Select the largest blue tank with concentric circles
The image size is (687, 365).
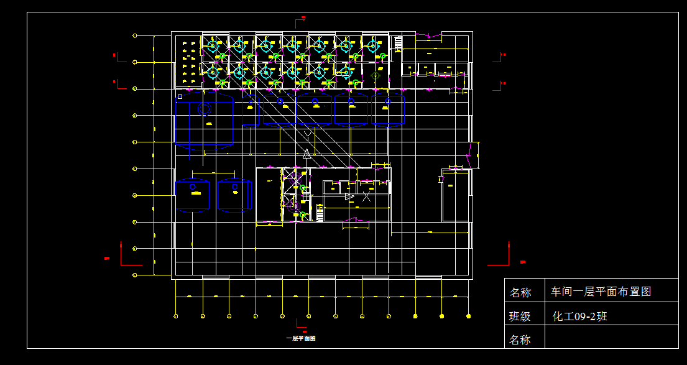pyautogui.click(x=204, y=121)
